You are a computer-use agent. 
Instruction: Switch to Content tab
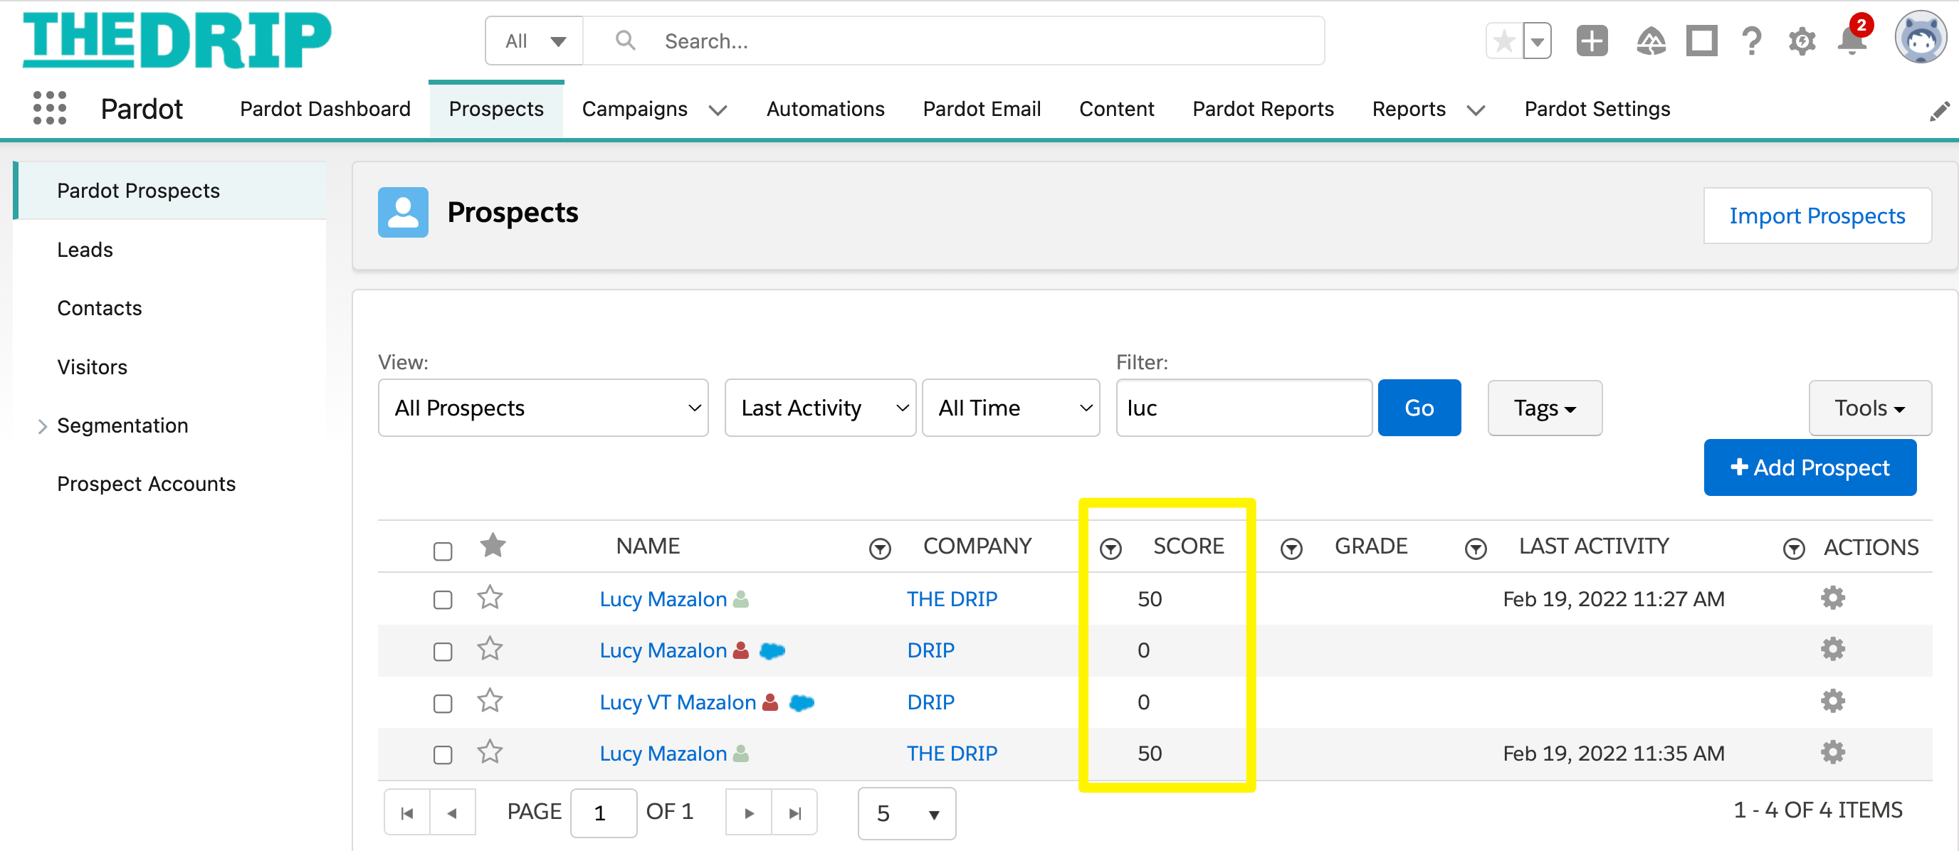pyautogui.click(x=1116, y=109)
